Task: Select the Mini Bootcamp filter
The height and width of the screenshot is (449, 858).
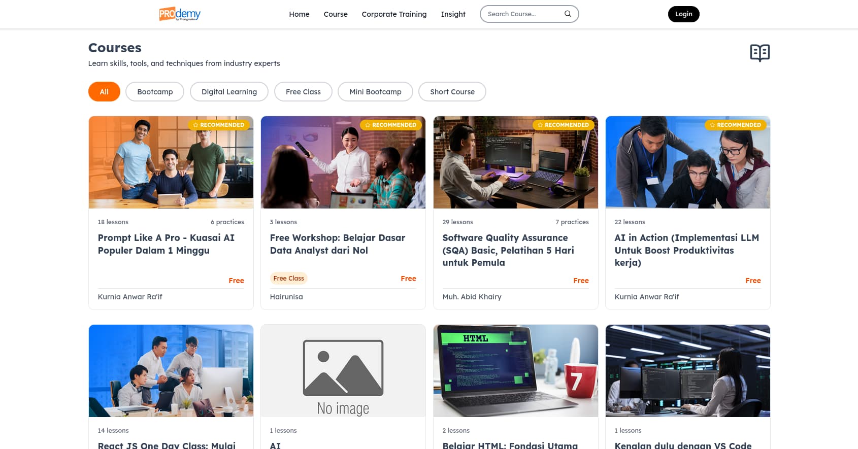Action: [x=375, y=92]
